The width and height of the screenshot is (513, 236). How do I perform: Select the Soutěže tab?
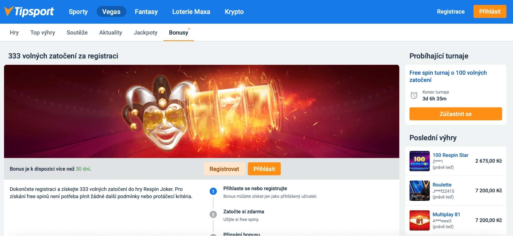(x=77, y=33)
